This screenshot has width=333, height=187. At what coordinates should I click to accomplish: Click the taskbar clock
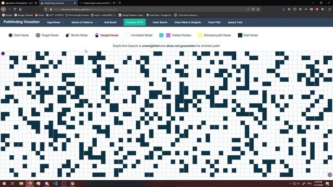318,183
